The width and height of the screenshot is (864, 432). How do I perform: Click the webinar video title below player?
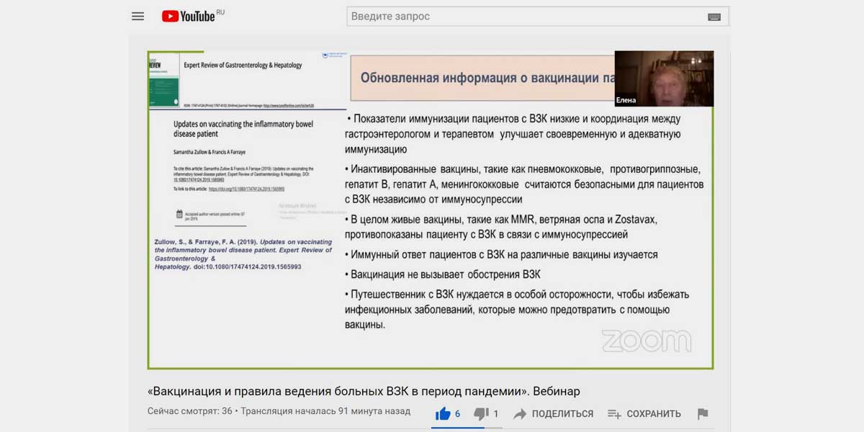click(364, 391)
